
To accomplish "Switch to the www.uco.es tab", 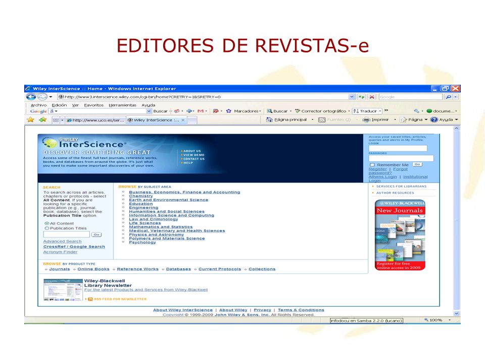I will (x=95, y=120).
